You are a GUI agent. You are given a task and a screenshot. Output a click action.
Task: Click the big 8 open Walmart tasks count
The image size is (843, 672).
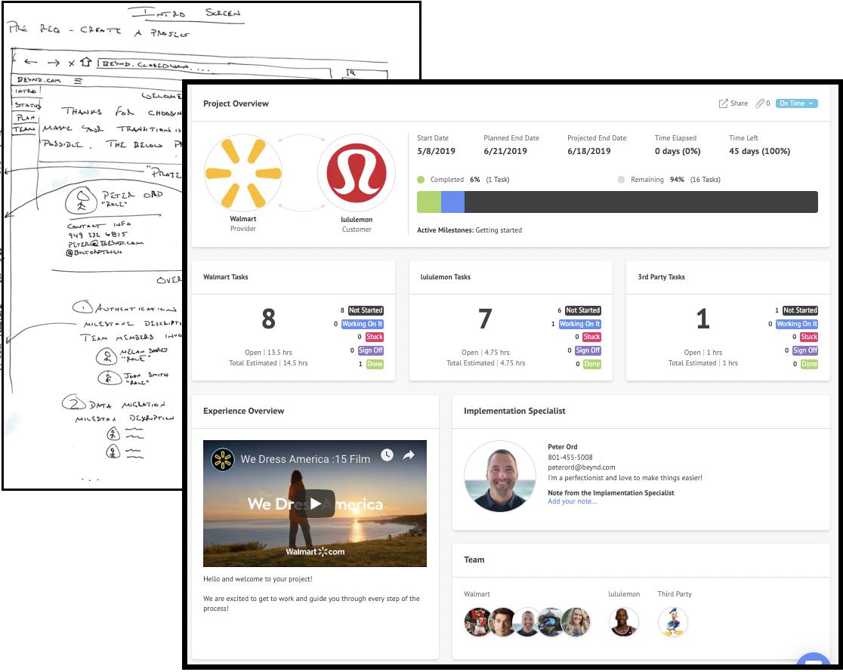click(268, 319)
